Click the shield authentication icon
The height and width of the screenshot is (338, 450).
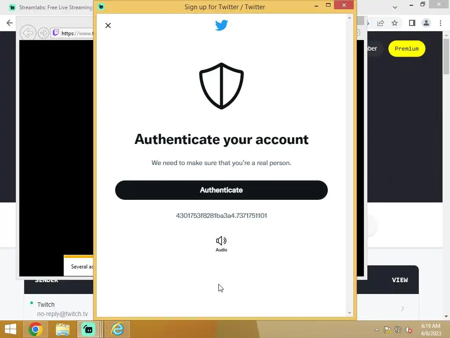point(221,86)
